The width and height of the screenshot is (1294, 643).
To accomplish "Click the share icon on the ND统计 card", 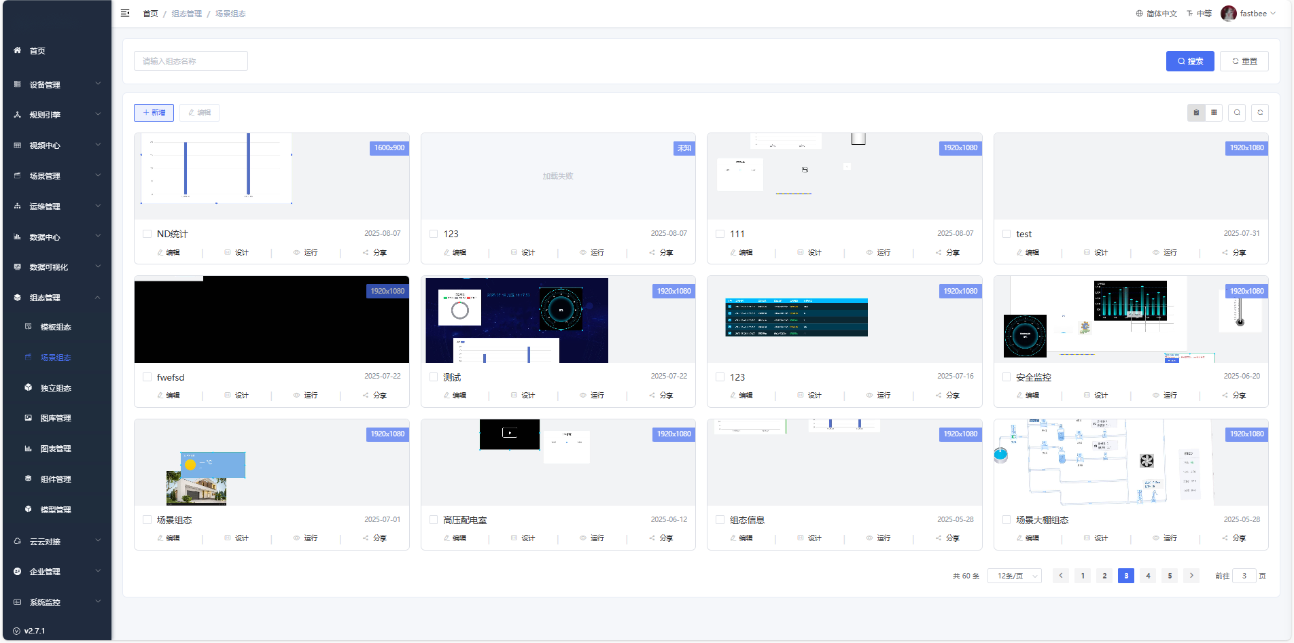I will point(374,253).
